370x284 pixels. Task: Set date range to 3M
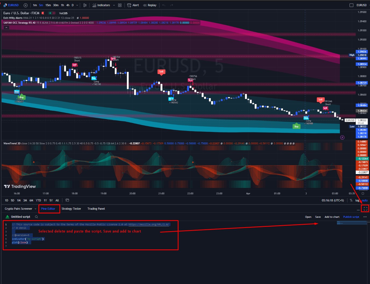[25, 200]
